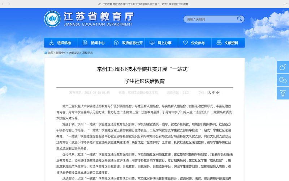Click the magnifier search icon

pos(240,19)
